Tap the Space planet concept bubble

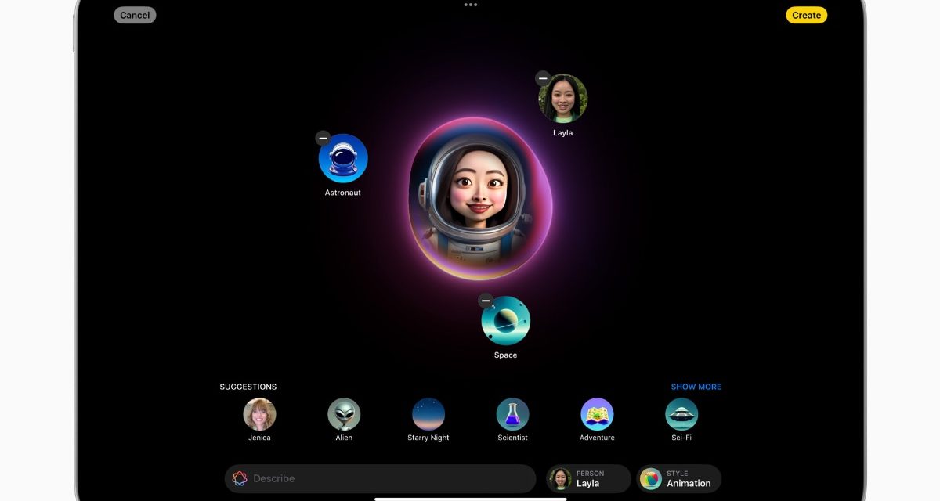506,321
